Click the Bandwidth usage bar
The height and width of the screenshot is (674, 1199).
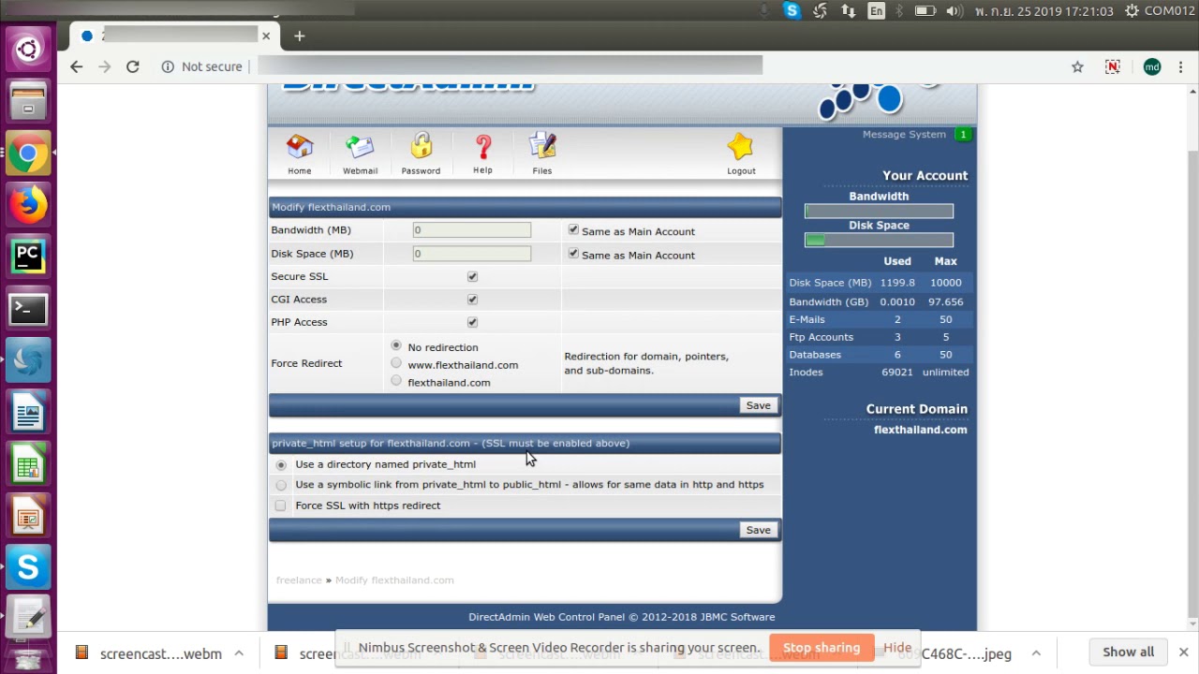879,212
